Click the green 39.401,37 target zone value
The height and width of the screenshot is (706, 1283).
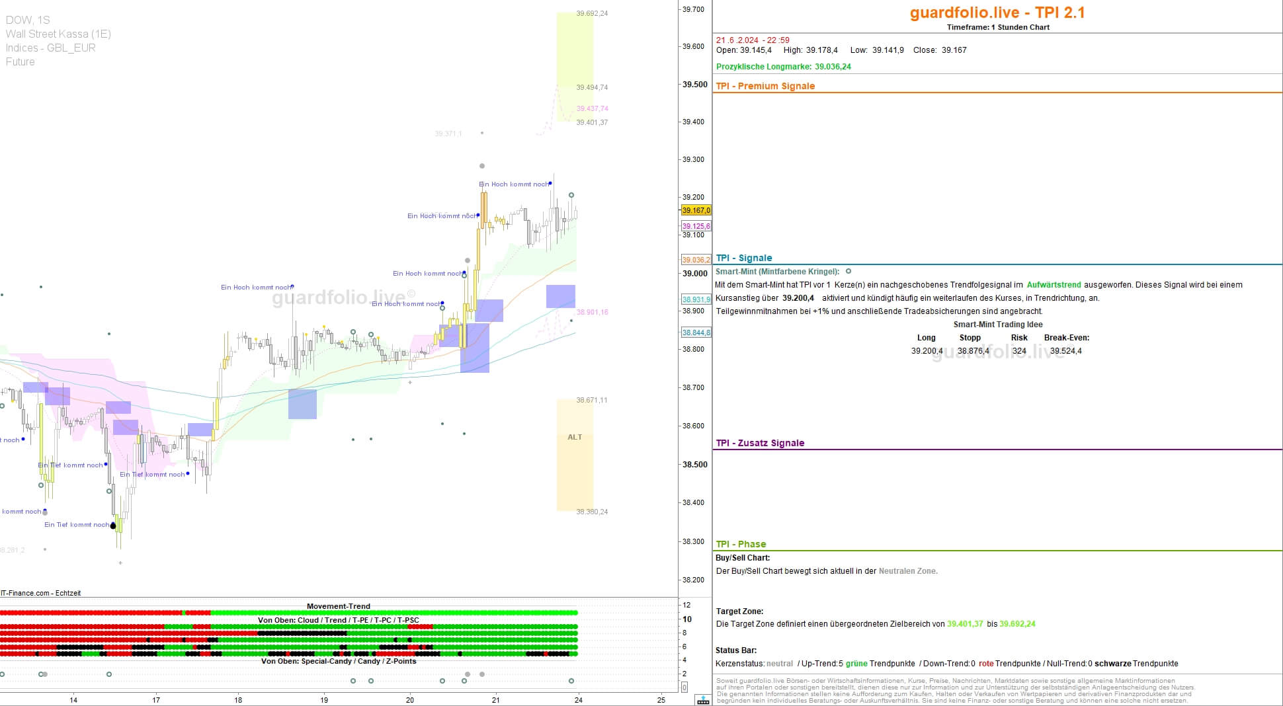[965, 624]
